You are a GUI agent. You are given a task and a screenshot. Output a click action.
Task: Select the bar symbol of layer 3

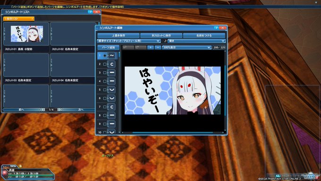(112, 73)
